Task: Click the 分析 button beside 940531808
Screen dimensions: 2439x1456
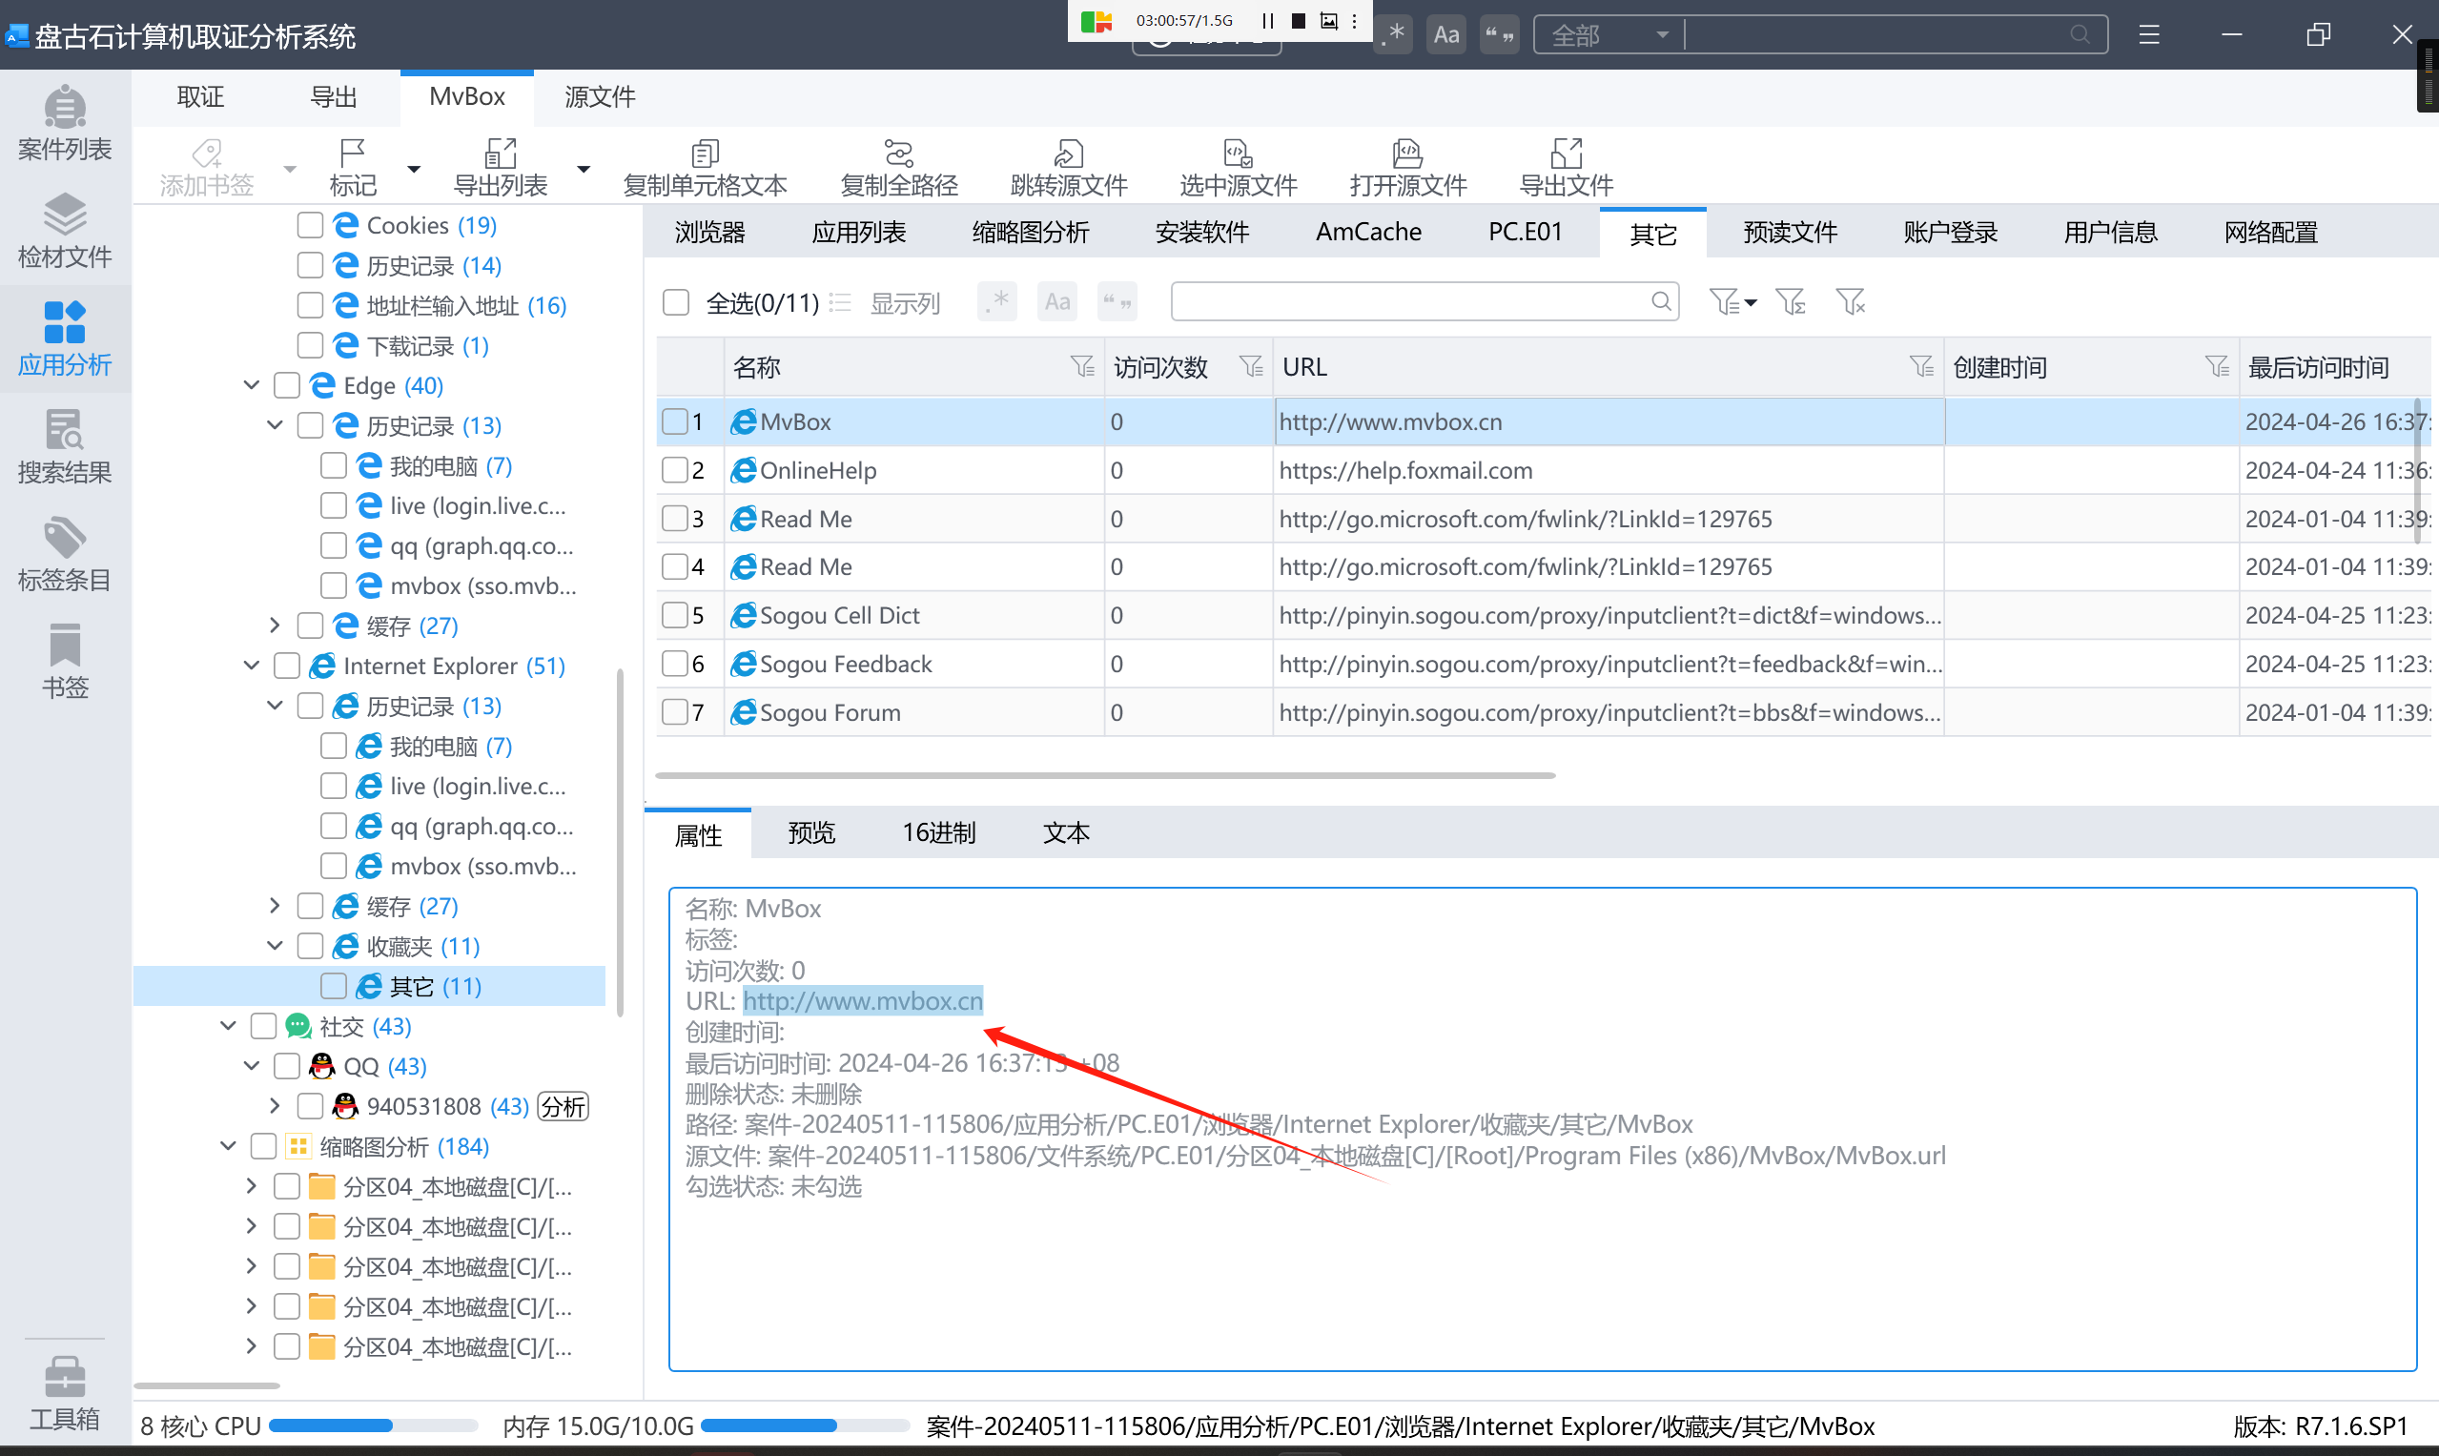Action: (x=564, y=1107)
